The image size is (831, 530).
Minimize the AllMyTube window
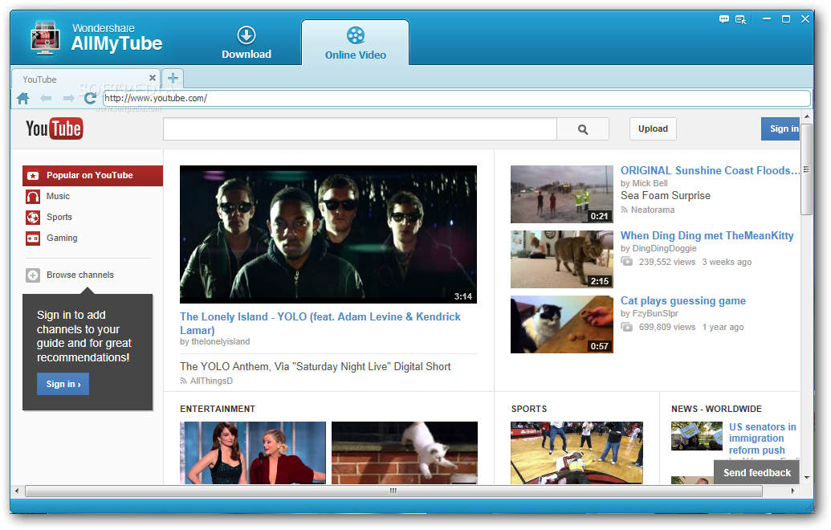766,19
